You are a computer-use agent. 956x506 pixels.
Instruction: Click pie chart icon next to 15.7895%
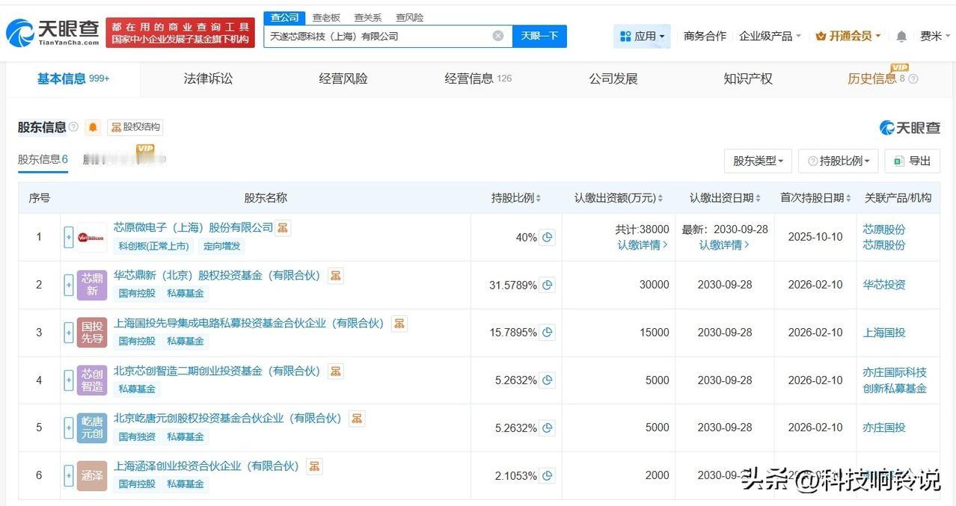[548, 333]
